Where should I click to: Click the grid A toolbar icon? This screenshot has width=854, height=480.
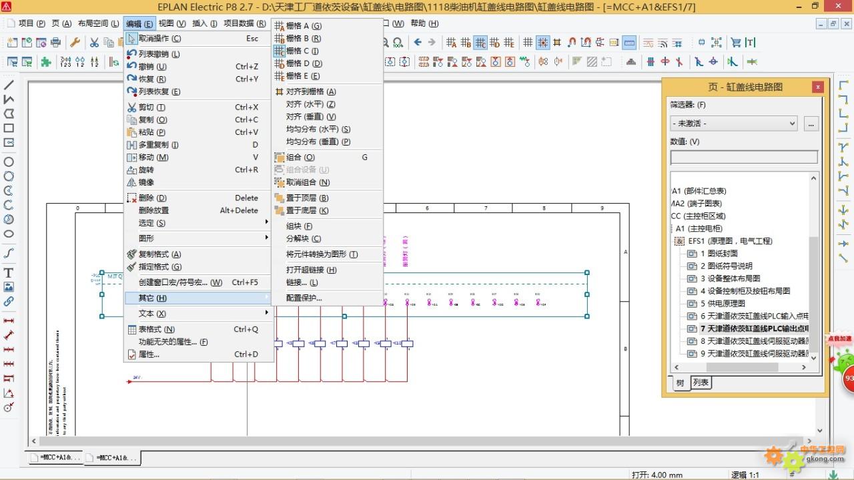point(451,43)
